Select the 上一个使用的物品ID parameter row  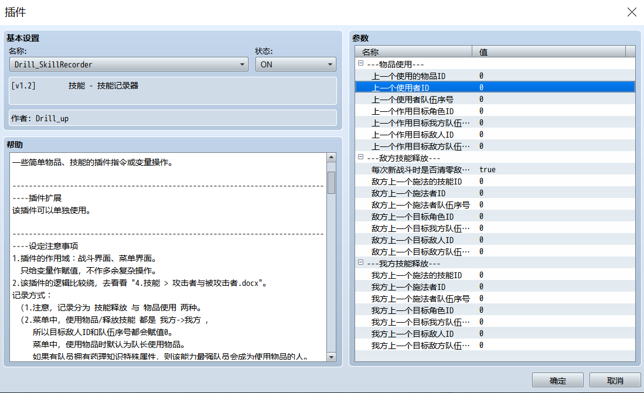495,76
